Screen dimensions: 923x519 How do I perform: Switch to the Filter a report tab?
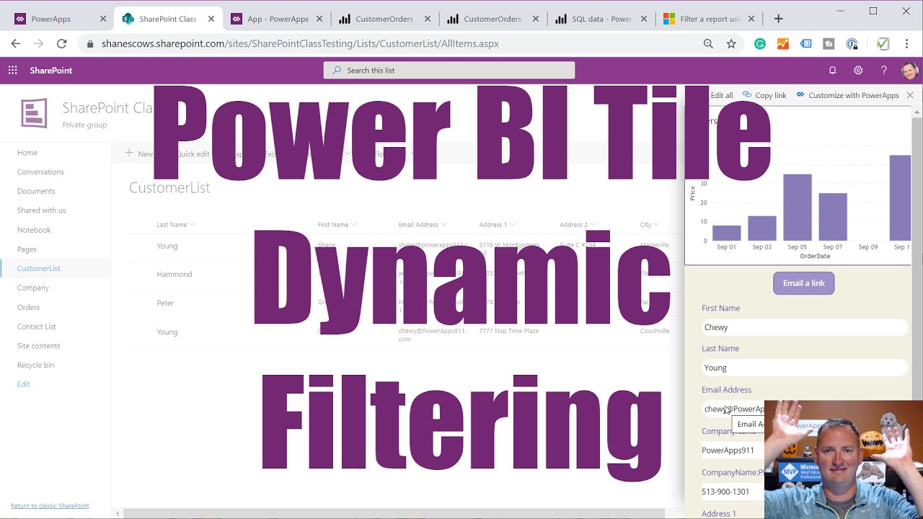(x=708, y=19)
